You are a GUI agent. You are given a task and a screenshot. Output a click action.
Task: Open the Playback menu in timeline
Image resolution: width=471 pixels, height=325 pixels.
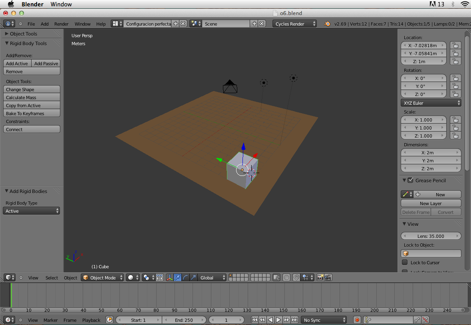coord(91,320)
